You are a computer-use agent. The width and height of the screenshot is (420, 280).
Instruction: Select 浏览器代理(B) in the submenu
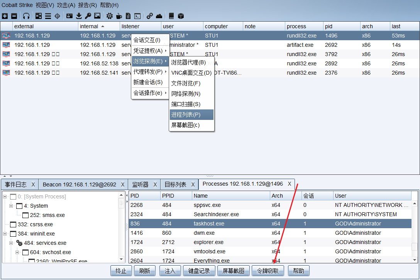click(x=191, y=62)
